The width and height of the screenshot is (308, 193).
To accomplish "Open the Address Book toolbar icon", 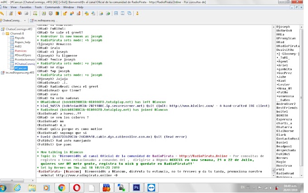I will click(44, 13).
